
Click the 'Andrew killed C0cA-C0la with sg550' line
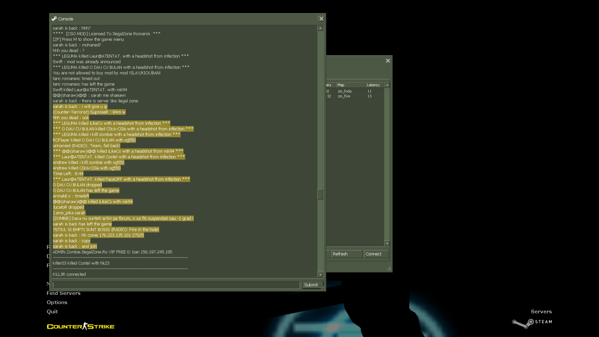[87, 168]
